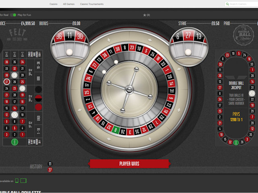Select red 16 on the racetrack
Image resolution: width=258 pixels, height=193 pixels.
click(x=249, y=59)
